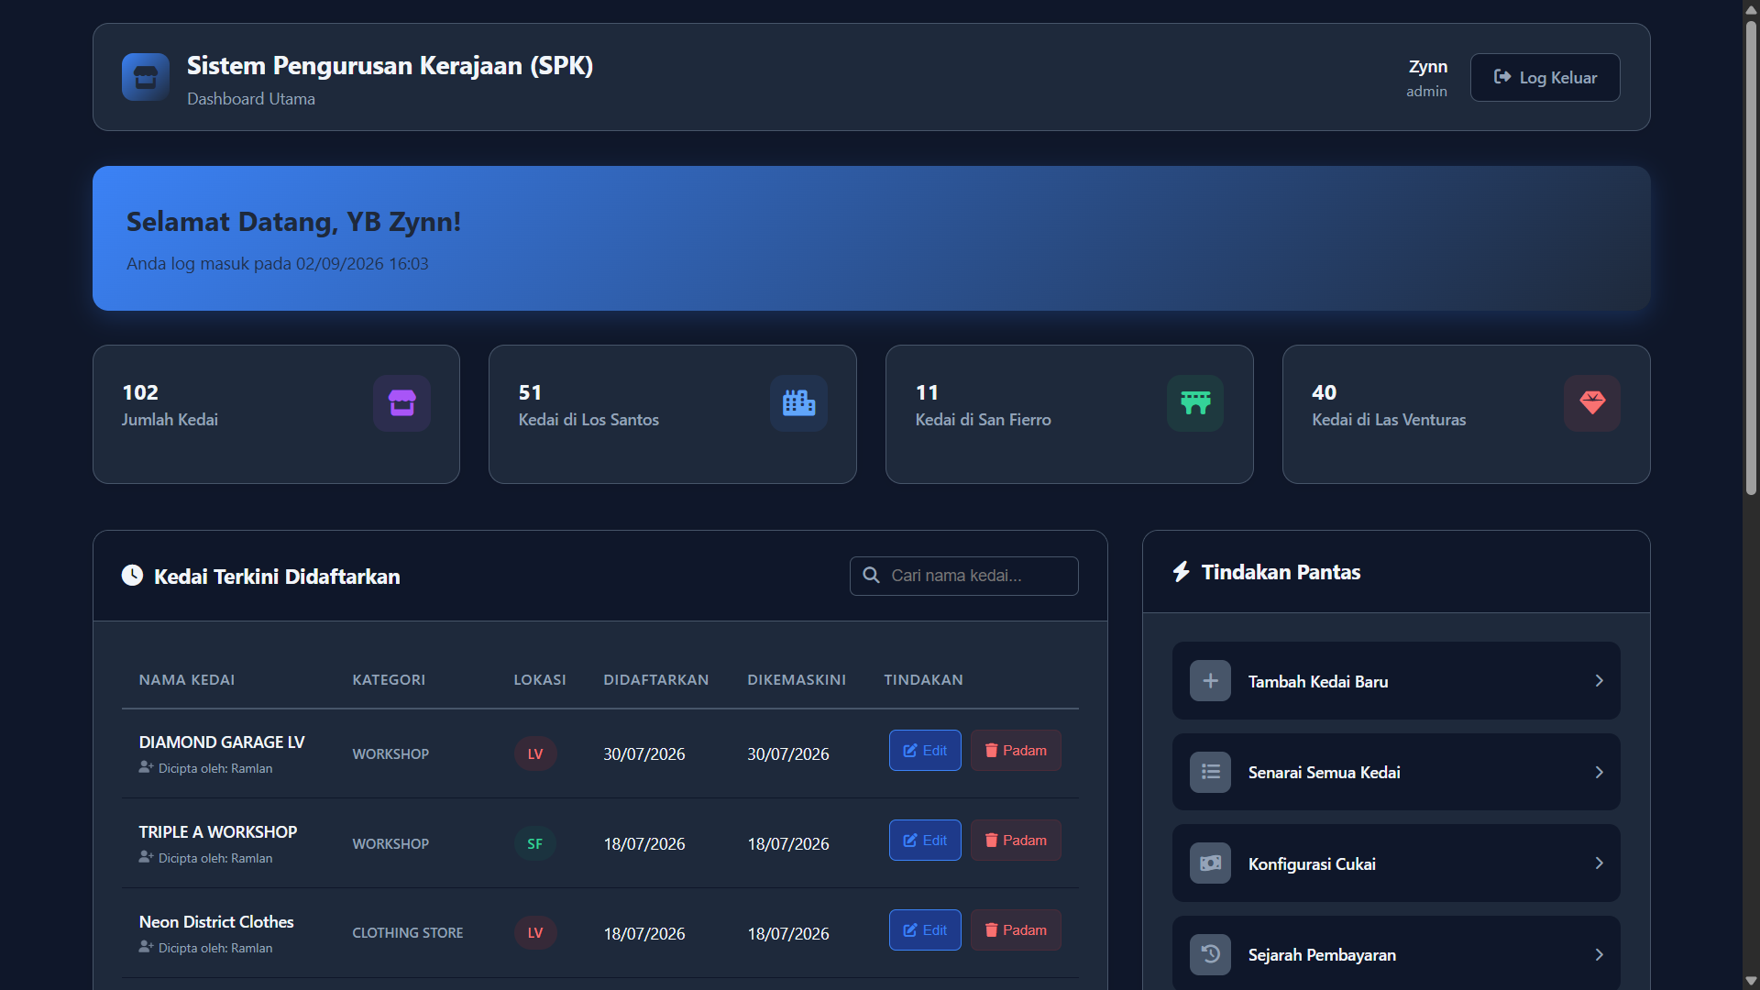Edit the DIAMOND GARAGE LV shop
Screen dimensions: 1760x990
tap(925, 751)
